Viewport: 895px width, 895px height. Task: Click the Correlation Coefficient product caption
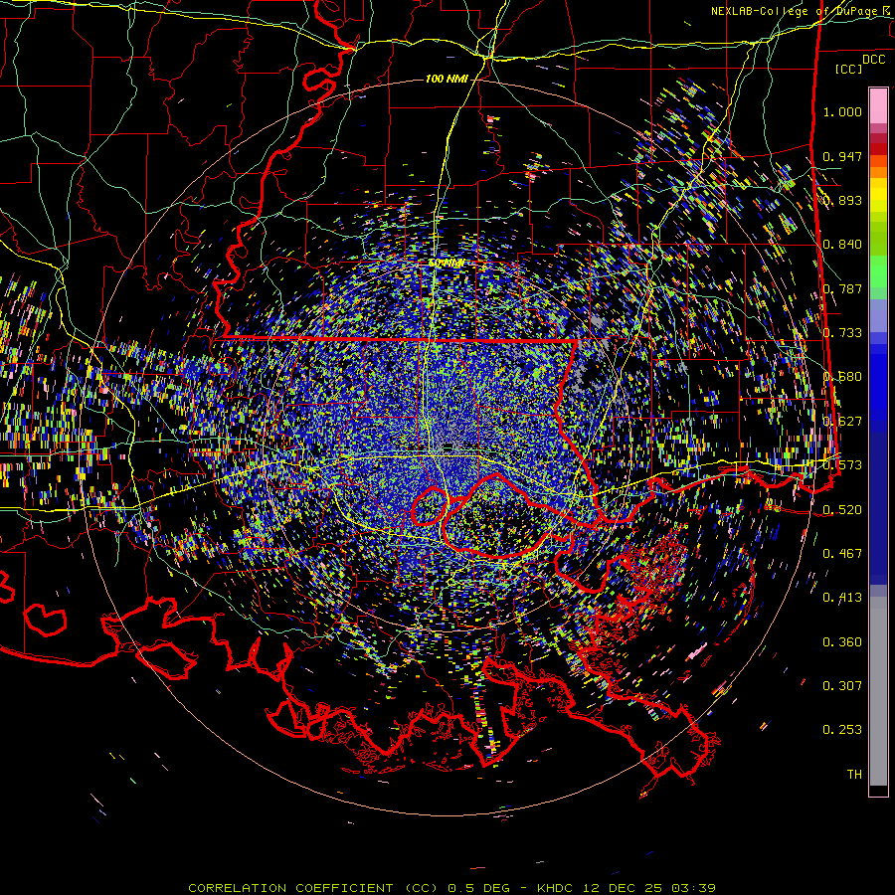click(451, 888)
